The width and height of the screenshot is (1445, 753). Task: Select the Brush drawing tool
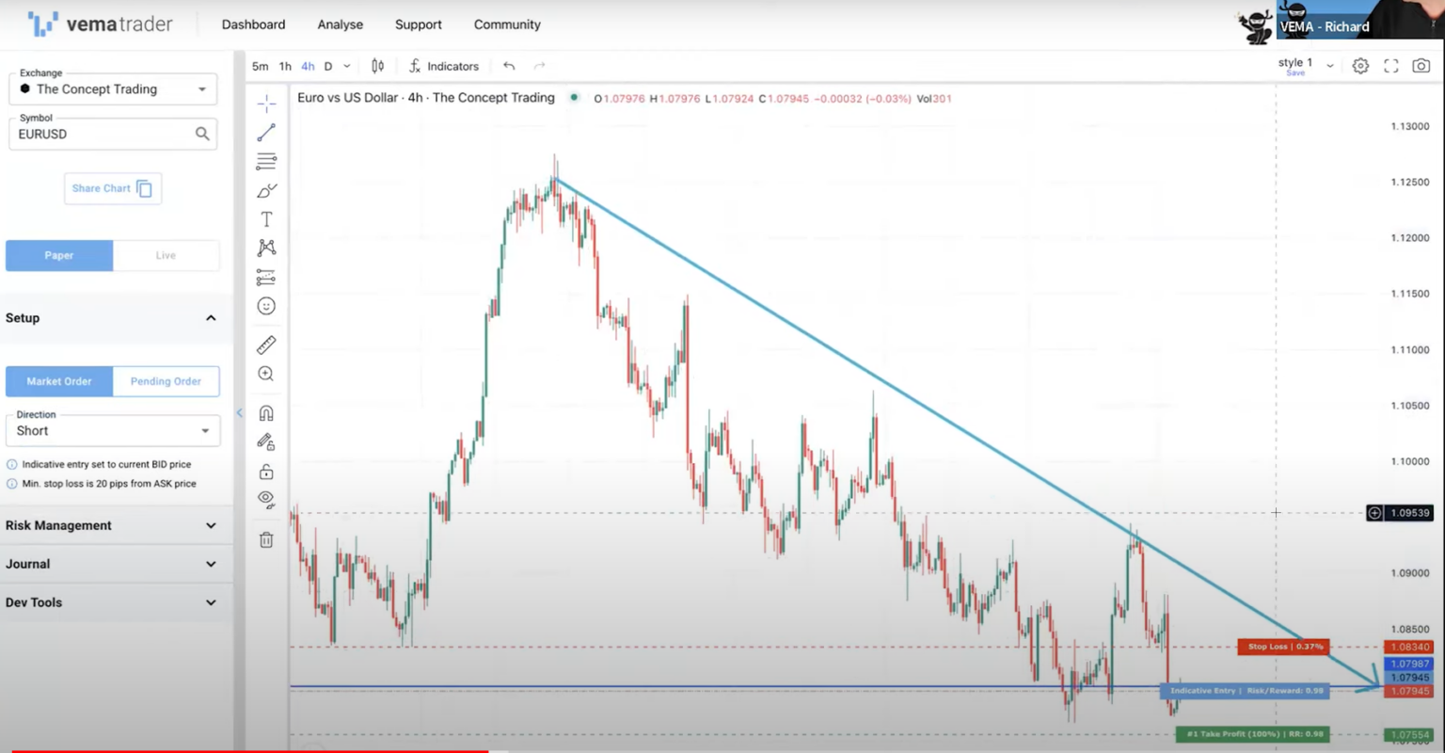coord(266,190)
